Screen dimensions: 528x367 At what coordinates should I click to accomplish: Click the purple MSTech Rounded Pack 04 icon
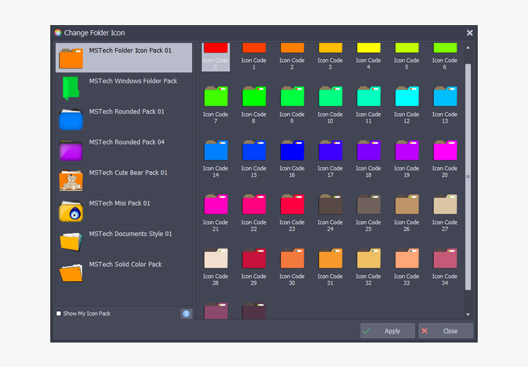pos(71,149)
